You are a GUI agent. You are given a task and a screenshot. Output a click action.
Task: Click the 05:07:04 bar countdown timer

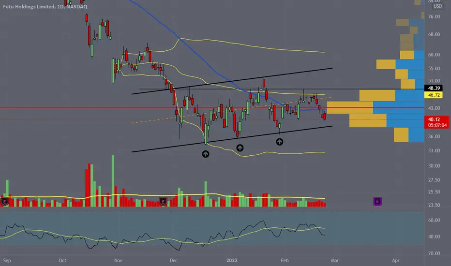click(x=437, y=125)
